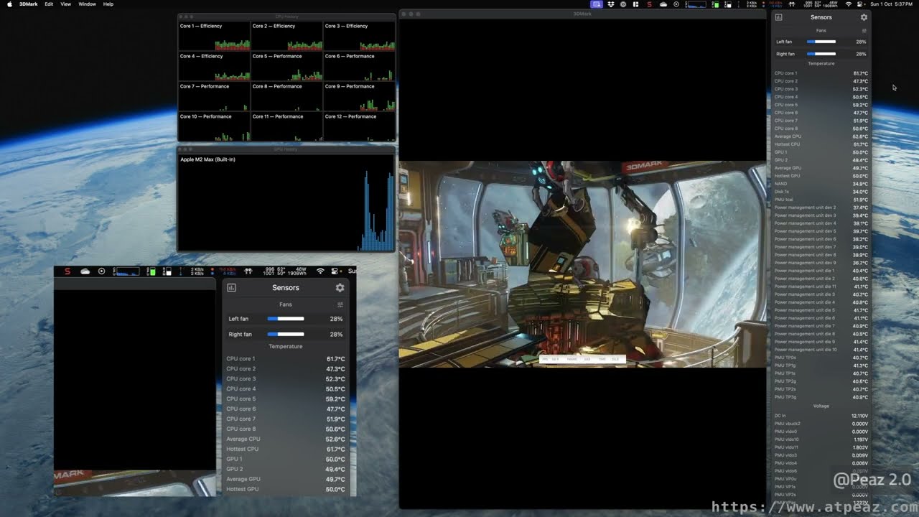Open the 48W 1908Wh power readout in top menu bar
The height and width of the screenshot is (517, 919).
[x=830, y=4]
